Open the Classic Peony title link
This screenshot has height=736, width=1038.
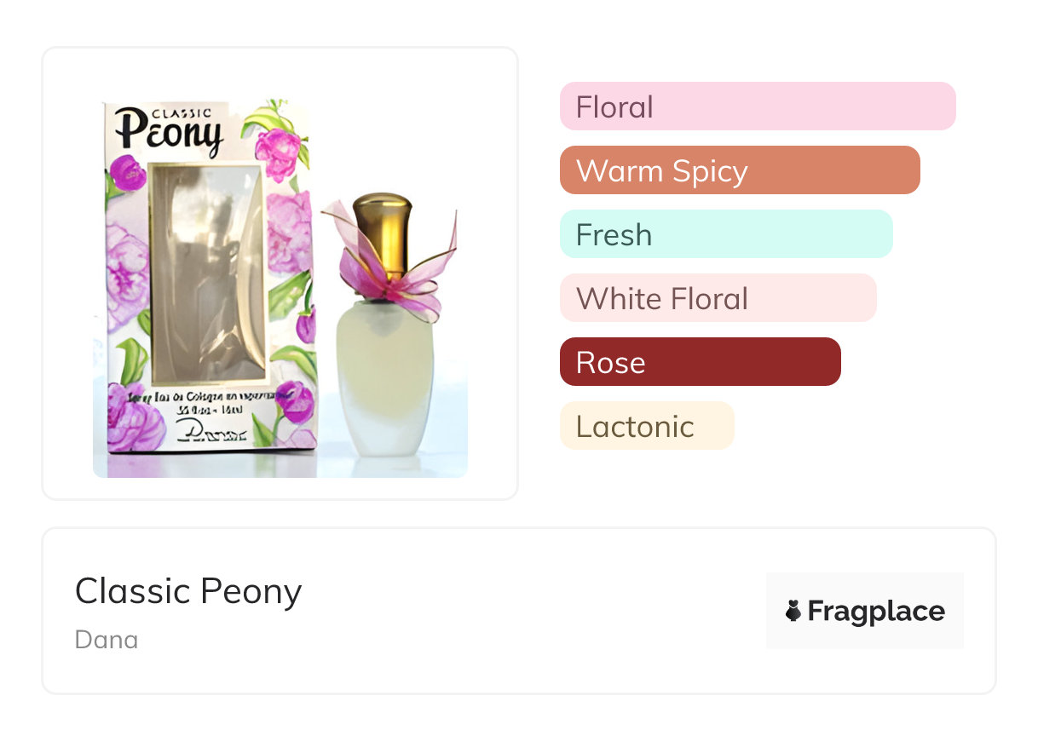click(x=188, y=591)
